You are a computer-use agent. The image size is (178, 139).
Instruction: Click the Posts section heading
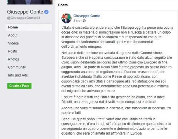click(x=63, y=5)
